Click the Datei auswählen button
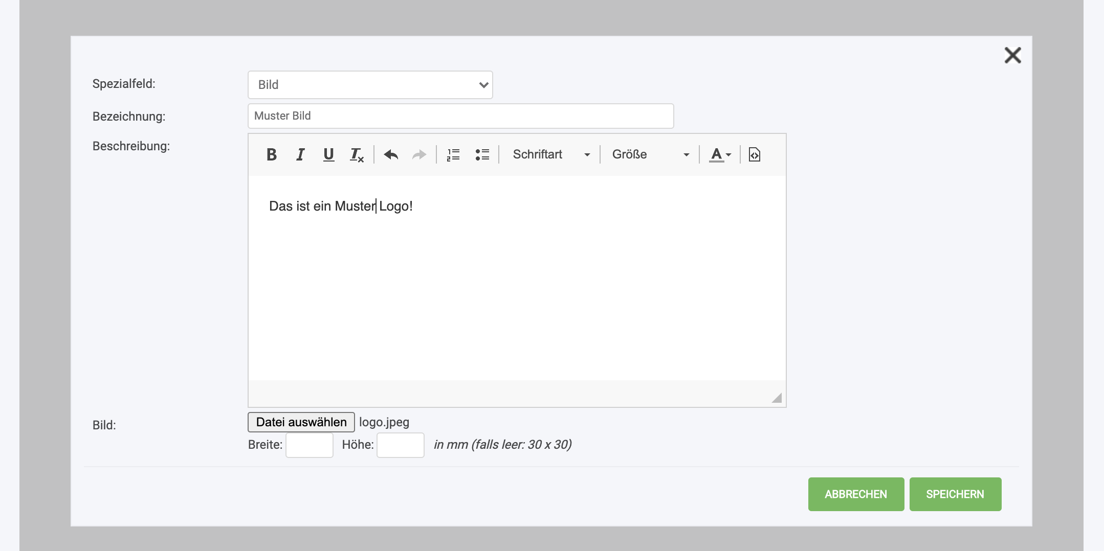Screen dimensions: 1104x551 click(301, 422)
